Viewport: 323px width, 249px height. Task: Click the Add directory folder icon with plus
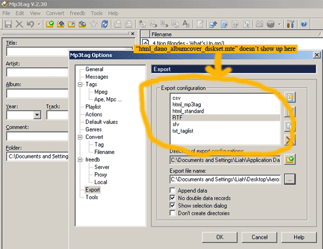[x=60, y=24]
